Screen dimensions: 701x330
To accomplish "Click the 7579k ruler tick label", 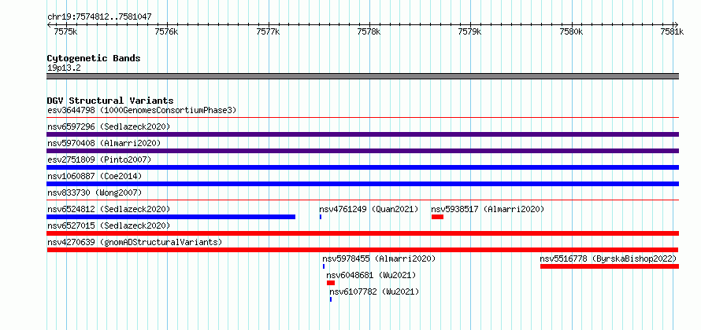I will click(x=470, y=31).
